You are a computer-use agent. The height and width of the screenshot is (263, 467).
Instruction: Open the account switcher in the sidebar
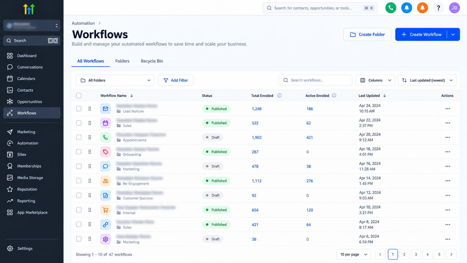pos(32,25)
